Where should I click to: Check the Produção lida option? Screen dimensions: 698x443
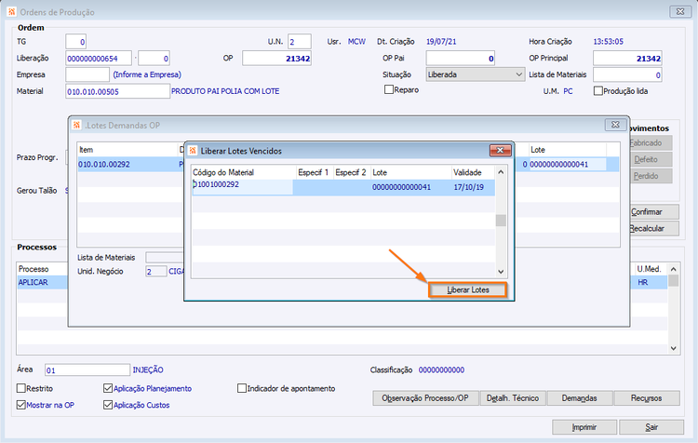click(597, 91)
